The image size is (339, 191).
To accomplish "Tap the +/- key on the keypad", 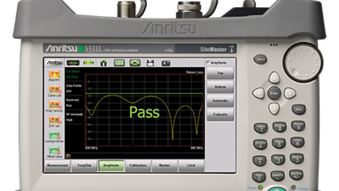I will click(x=296, y=175).
